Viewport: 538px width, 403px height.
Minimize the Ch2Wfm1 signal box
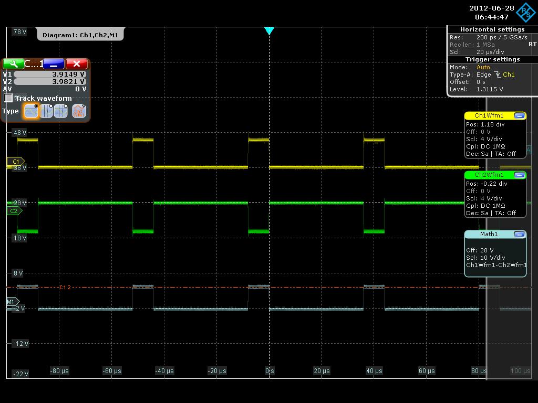pos(519,175)
